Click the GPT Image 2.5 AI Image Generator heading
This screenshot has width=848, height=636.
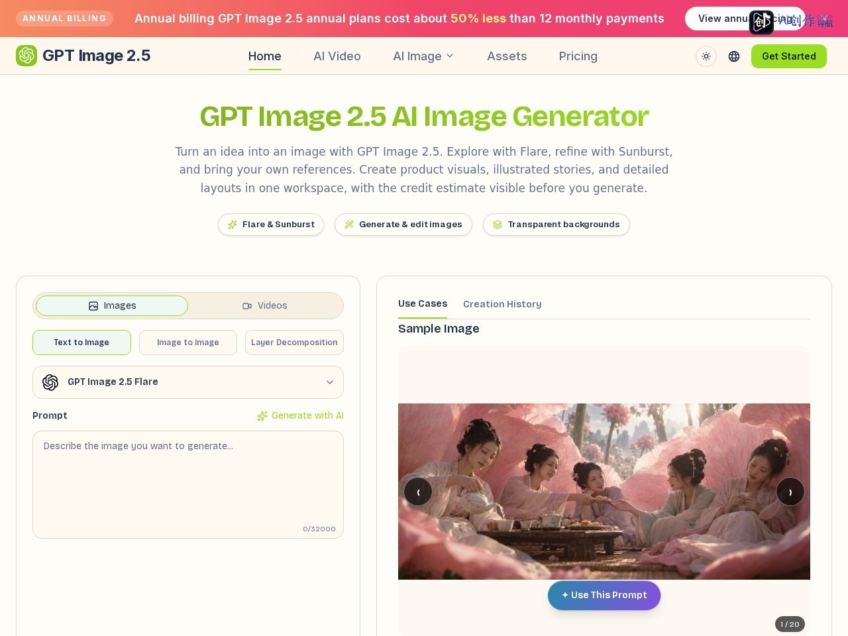point(424,117)
